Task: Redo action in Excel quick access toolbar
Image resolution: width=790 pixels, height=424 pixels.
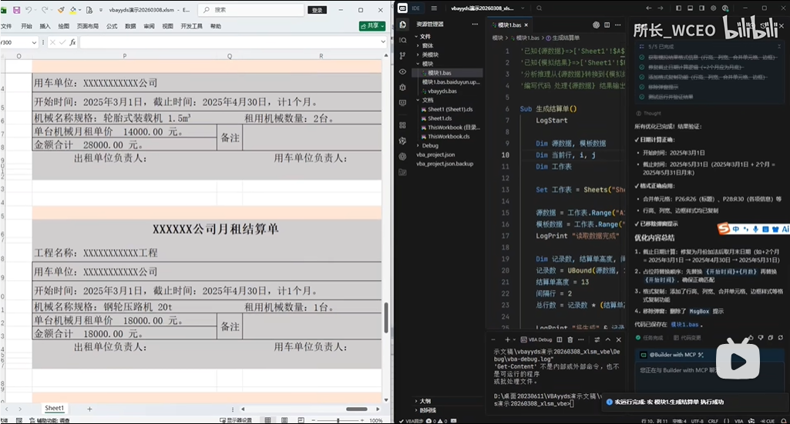Action: click(45, 10)
